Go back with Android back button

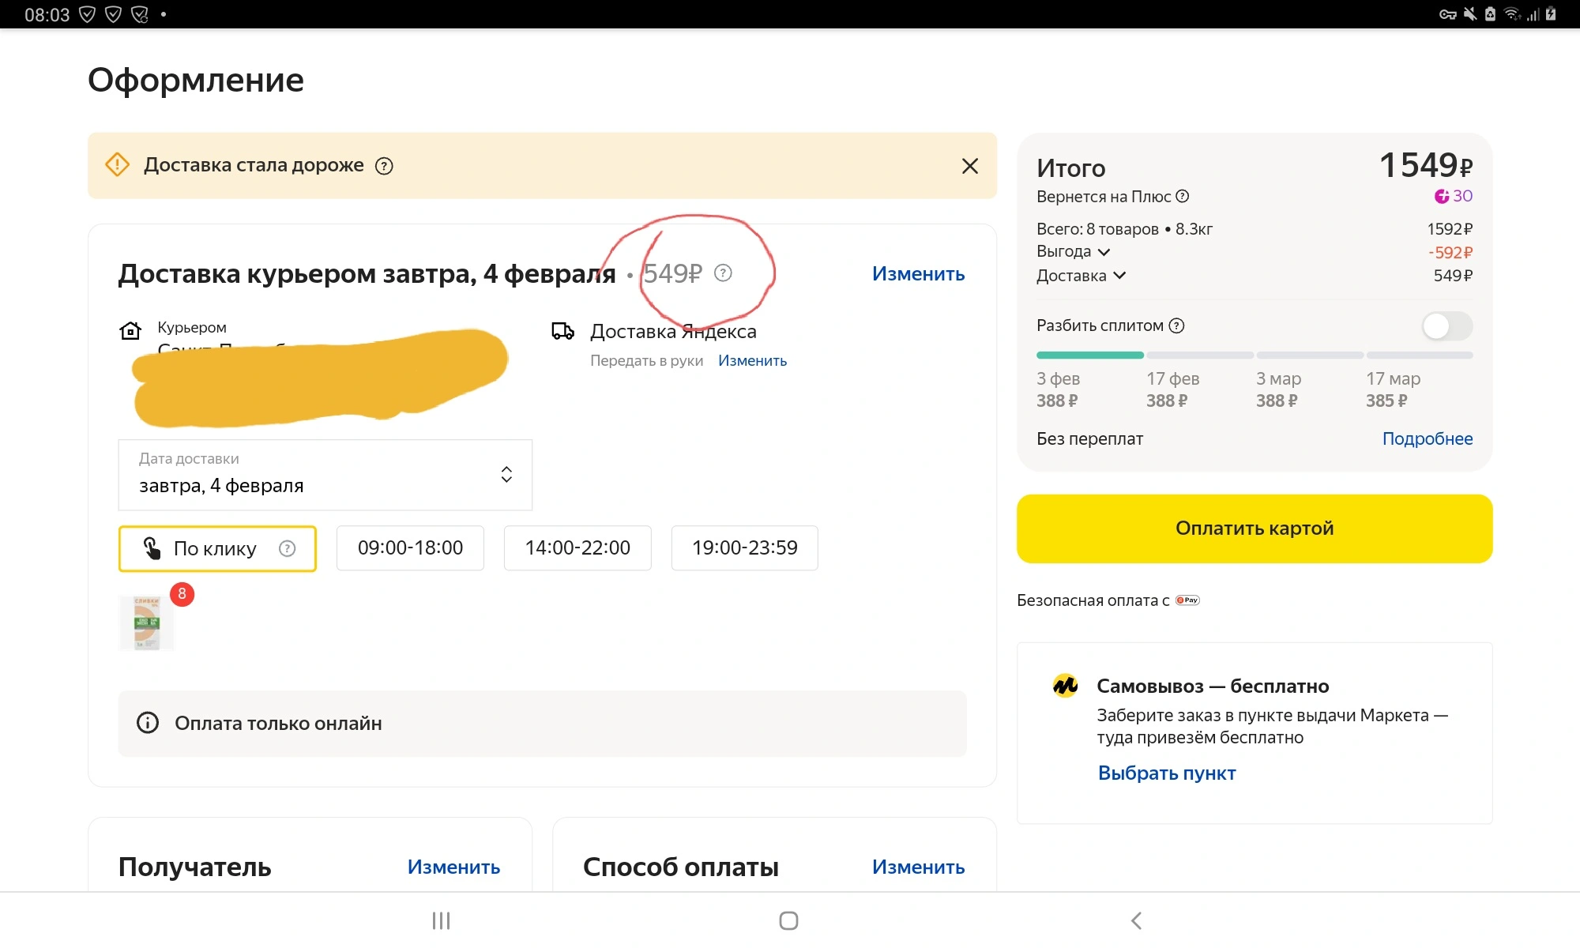(x=1136, y=920)
